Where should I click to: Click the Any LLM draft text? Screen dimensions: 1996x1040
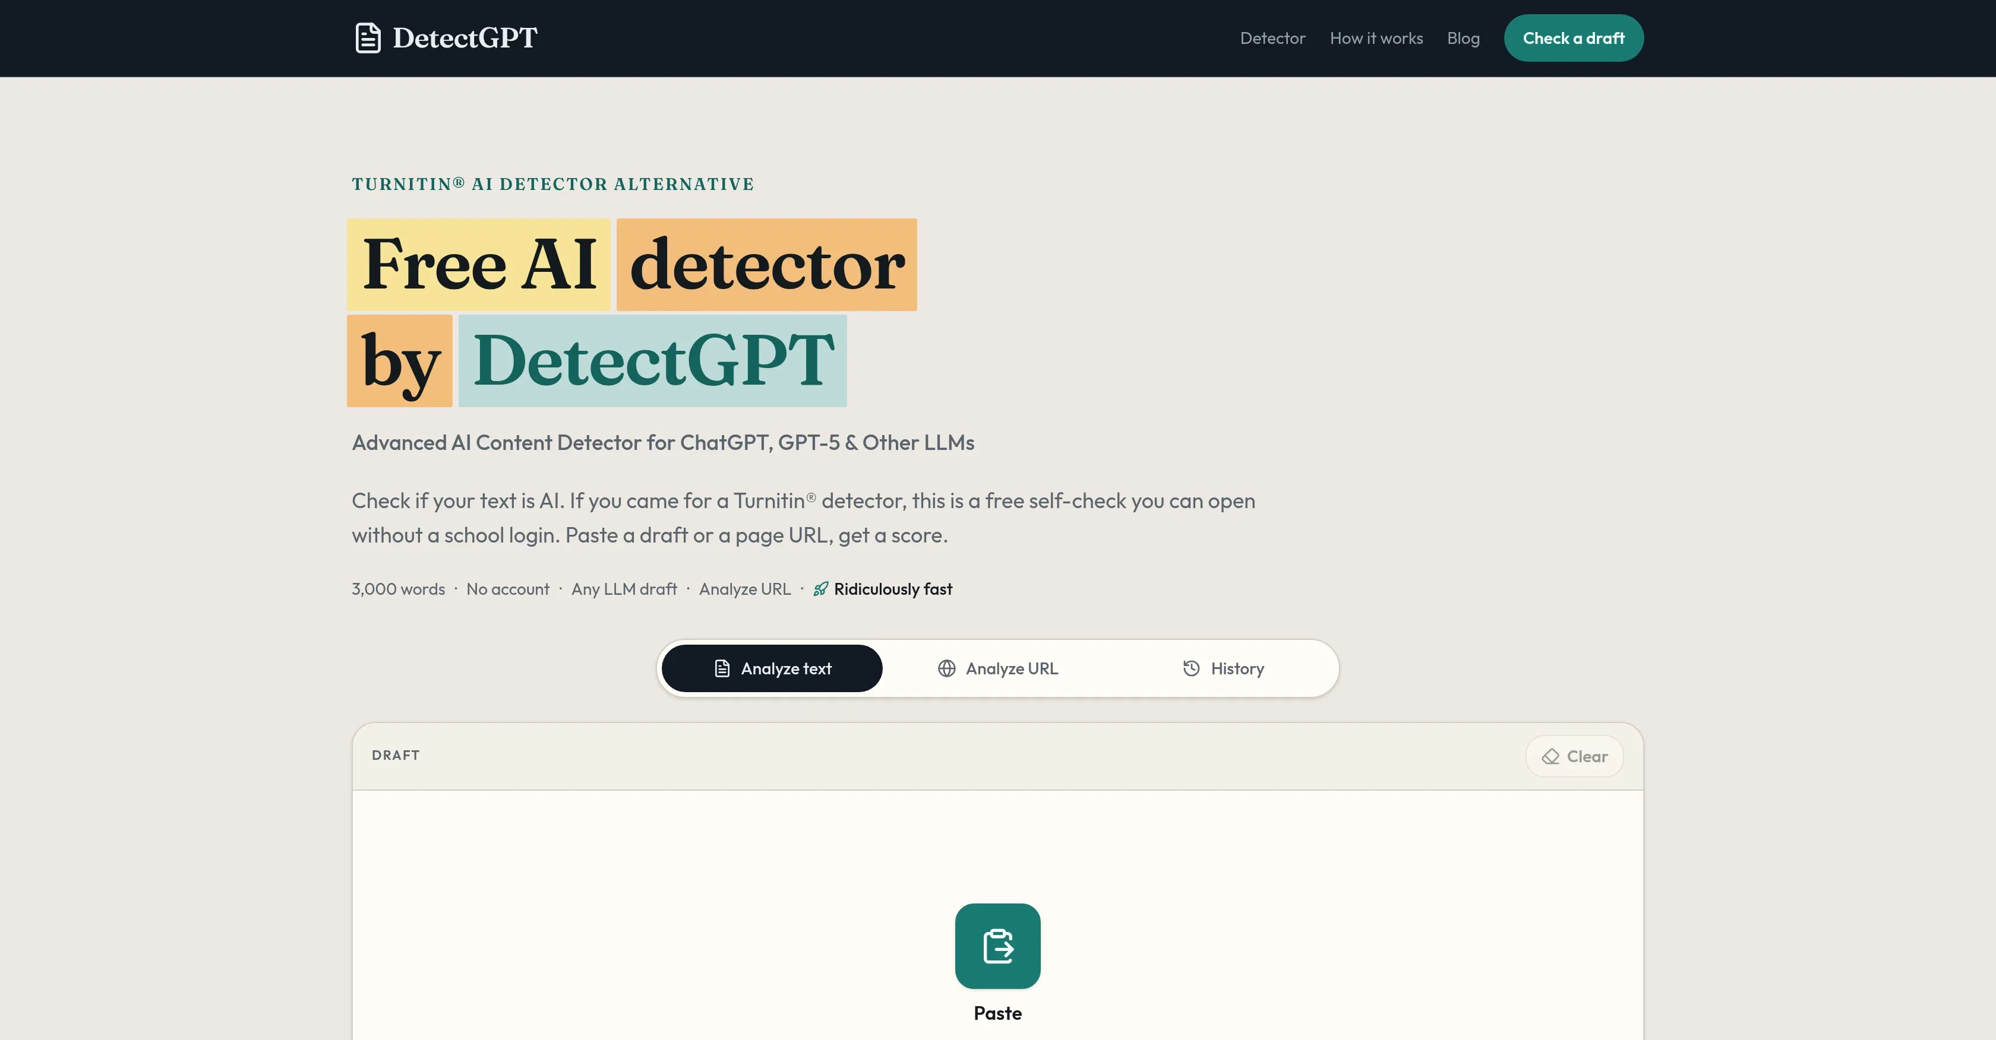point(624,589)
